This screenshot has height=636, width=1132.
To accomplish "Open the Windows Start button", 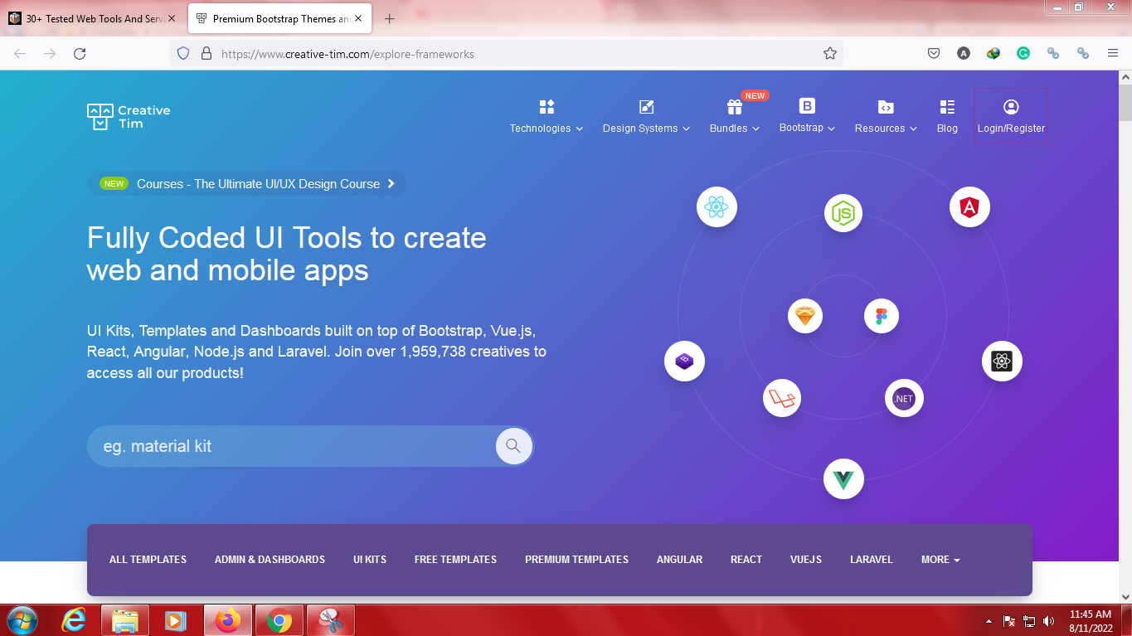I will pos(22,620).
